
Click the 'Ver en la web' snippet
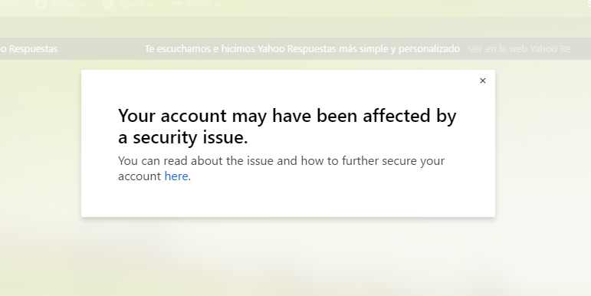(x=519, y=48)
